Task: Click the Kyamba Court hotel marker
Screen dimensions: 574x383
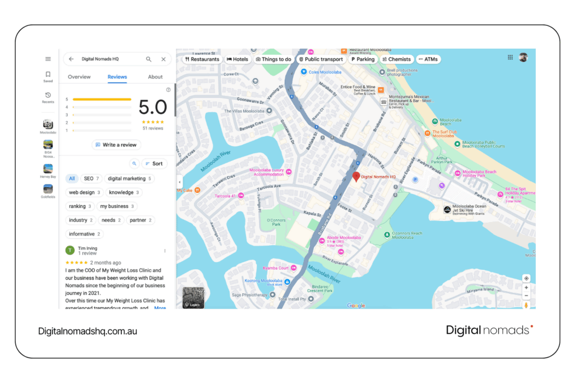Action: coord(294,268)
